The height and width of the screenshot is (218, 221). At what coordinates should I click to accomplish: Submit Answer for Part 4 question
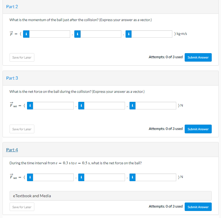198,207
